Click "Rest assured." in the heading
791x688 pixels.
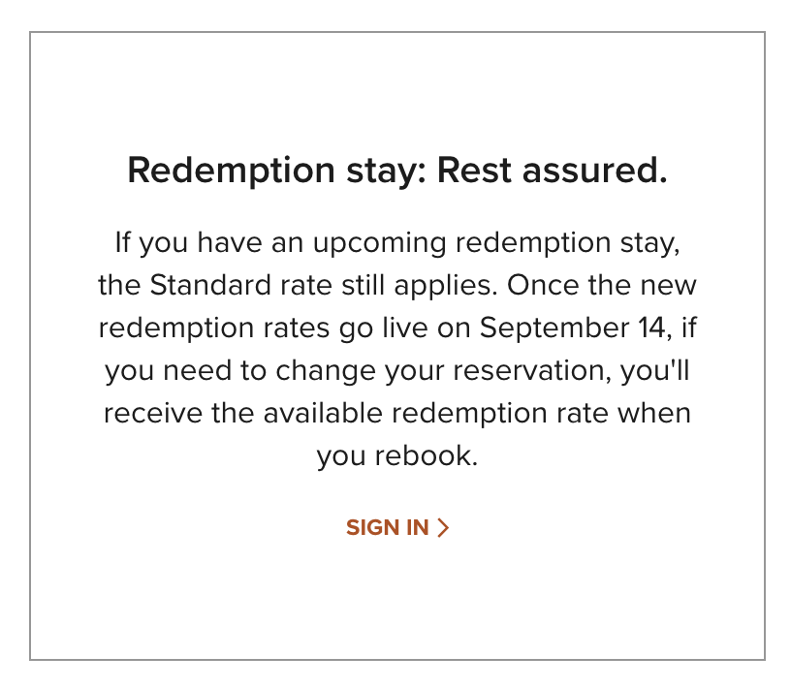coord(553,172)
